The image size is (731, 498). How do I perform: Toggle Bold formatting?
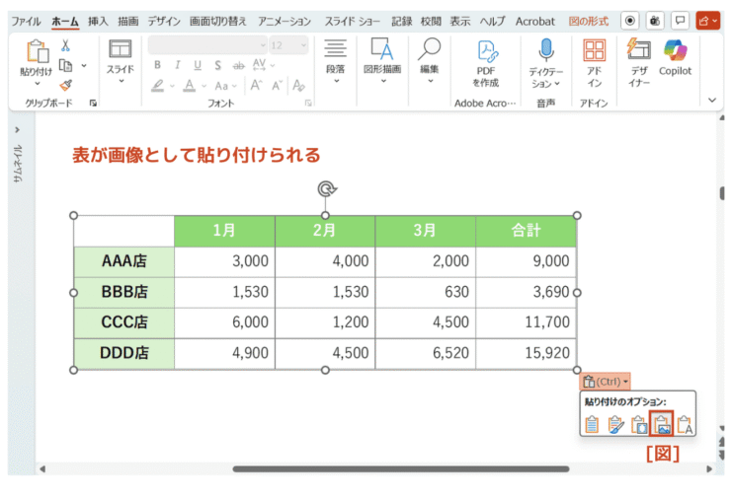[158, 65]
